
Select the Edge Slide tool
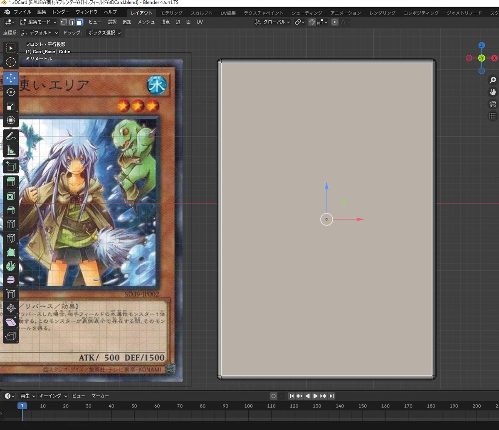click(11, 294)
